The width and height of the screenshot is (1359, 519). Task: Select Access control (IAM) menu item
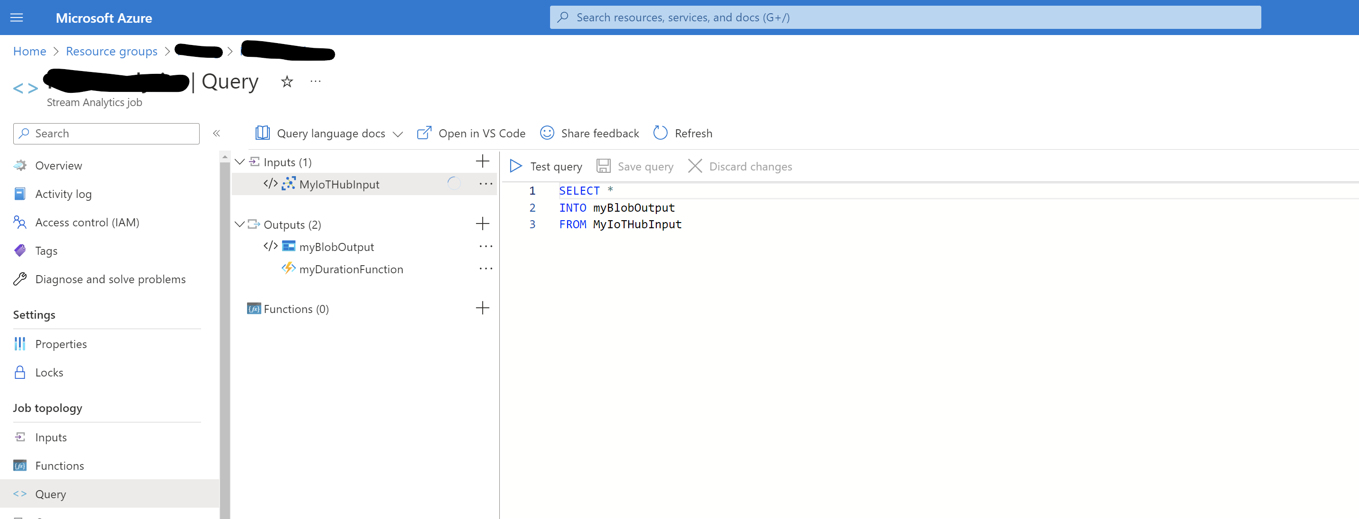87,223
